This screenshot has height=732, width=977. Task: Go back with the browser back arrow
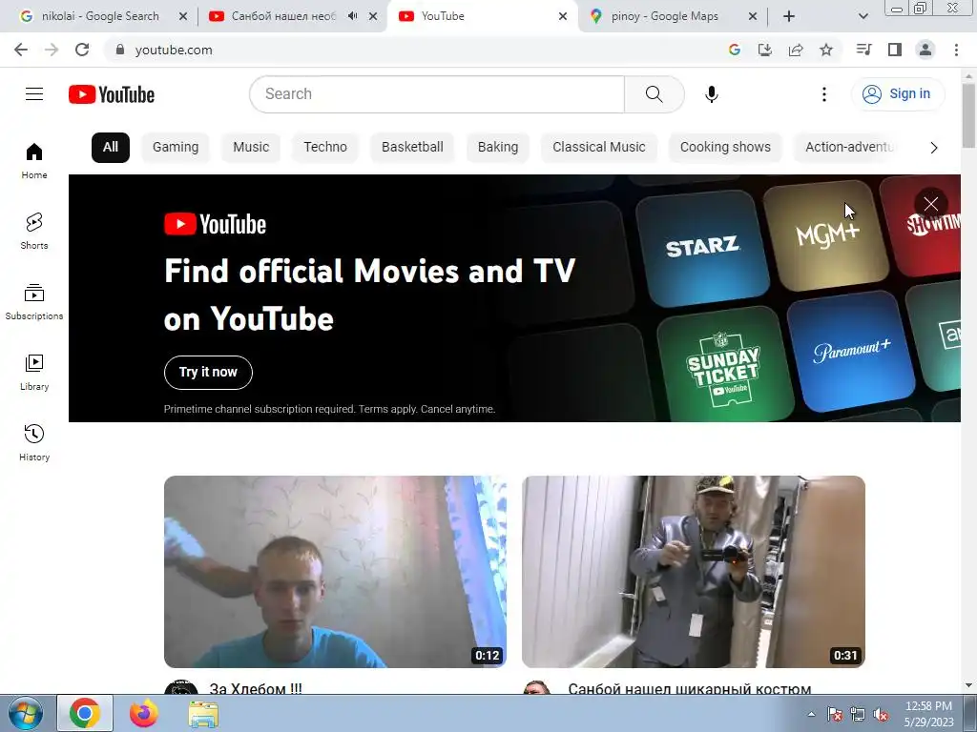(x=21, y=50)
